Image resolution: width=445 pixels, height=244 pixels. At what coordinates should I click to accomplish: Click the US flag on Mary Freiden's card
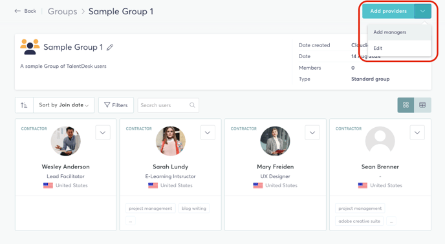[x=258, y=185]
